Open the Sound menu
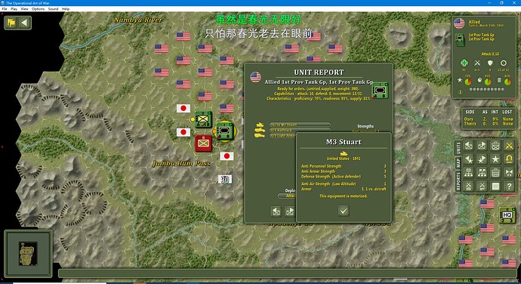This screenshot has width=521, height=284. (x=53, y=9)
